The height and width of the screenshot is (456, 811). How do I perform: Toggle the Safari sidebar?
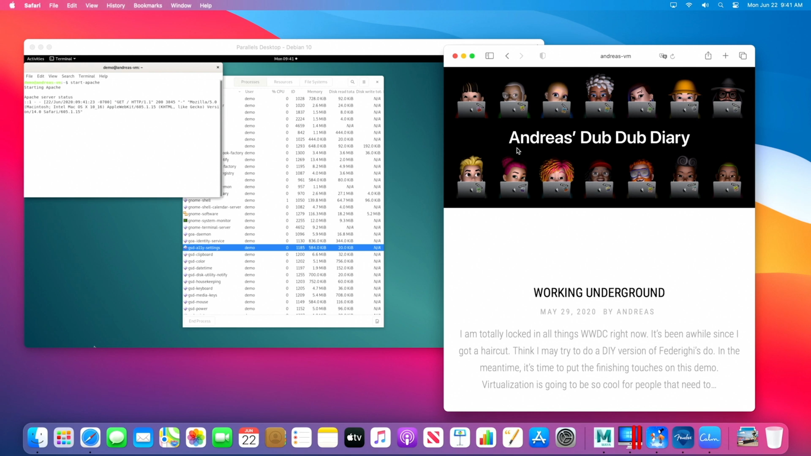click(490, 56)
